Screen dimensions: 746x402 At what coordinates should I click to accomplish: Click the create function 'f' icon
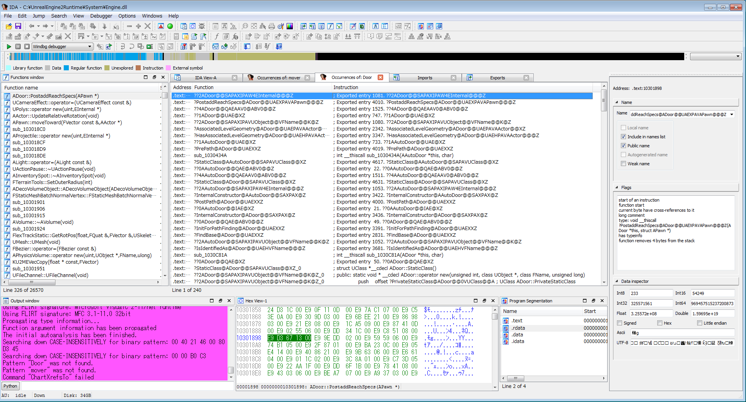point(217,36)
